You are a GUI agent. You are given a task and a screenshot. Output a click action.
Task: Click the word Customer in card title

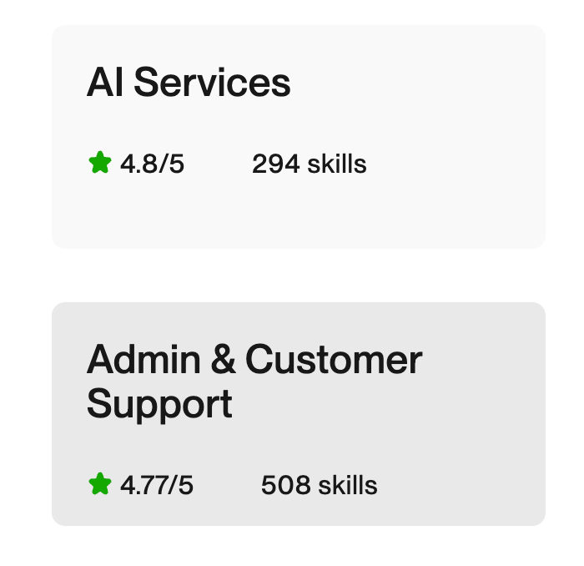click(334, 361)
